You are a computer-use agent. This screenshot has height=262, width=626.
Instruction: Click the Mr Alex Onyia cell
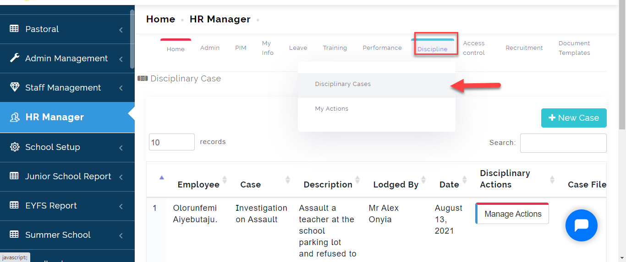click(384, 214)
